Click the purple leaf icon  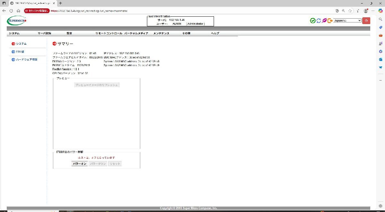[x=324, y=21]
